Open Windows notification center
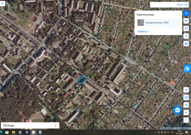 tap(187, 132)
